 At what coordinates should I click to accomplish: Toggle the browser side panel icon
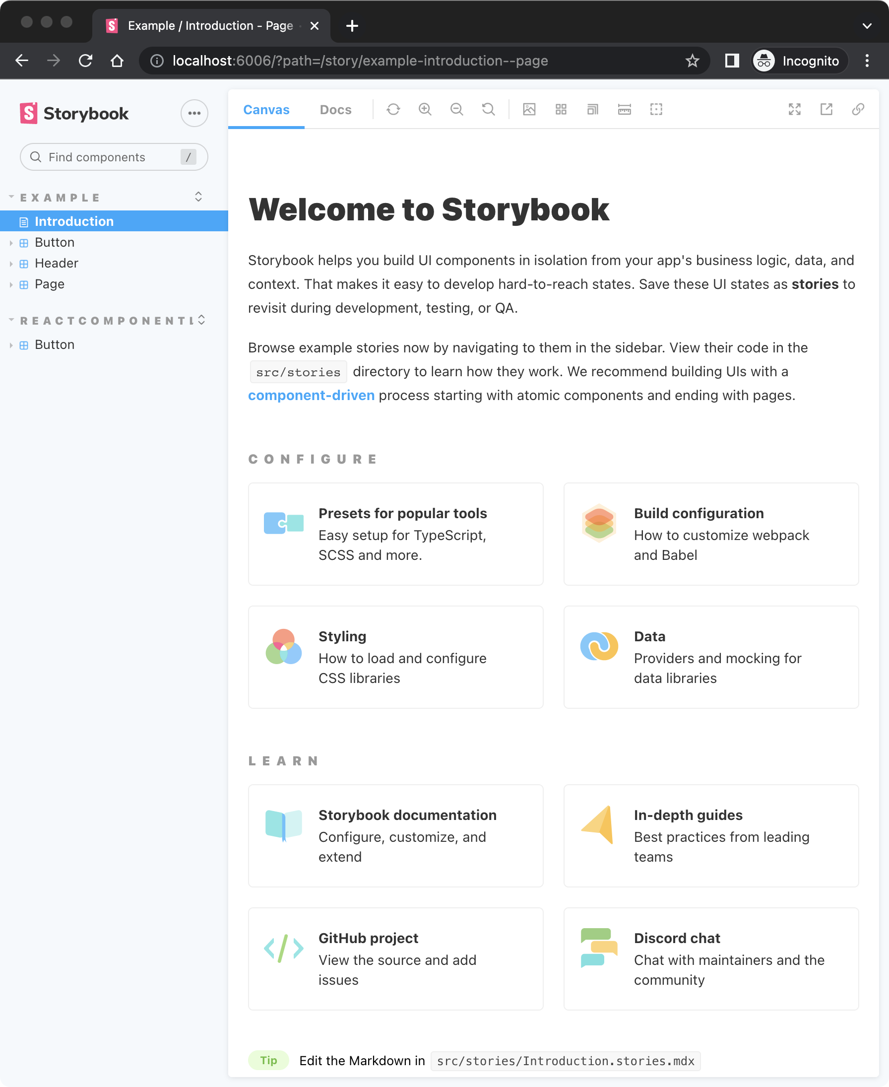coord(732,61)
